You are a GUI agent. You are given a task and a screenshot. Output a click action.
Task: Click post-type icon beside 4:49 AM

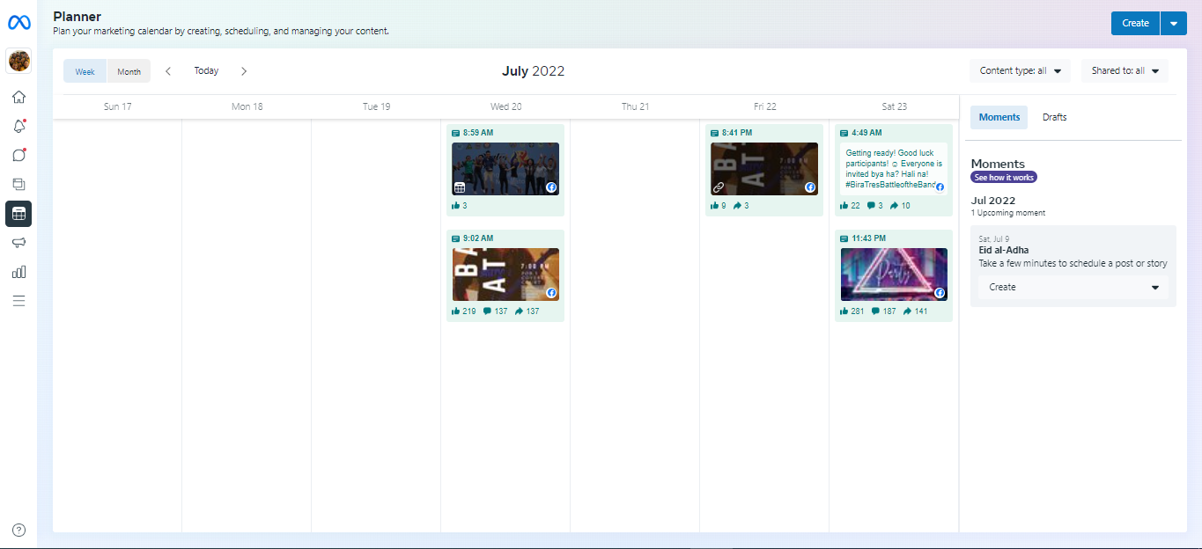pyautogui.click(x=844, y=133)
